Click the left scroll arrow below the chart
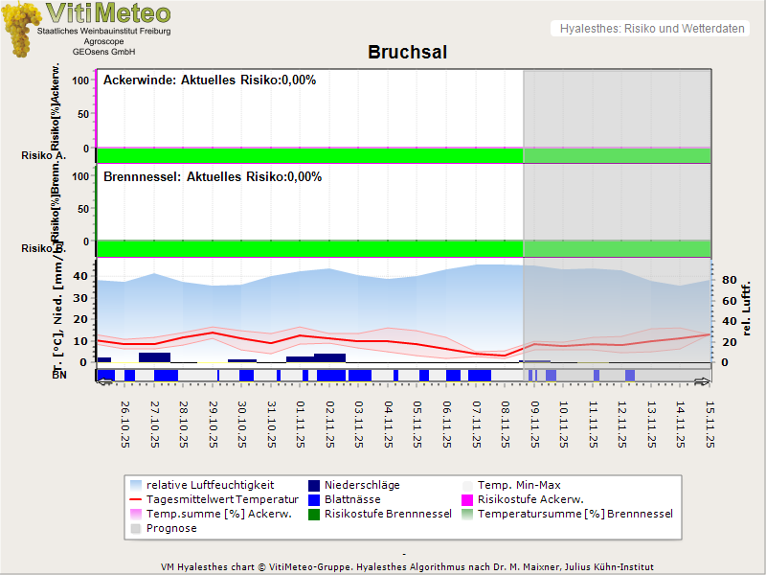Screen dimensions: 766x575 tap(104, 381)
